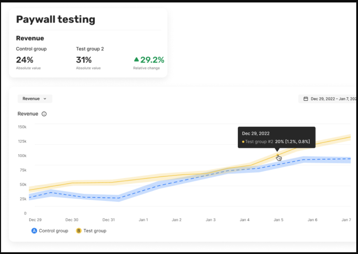This screenshot has width=358, height=254.
Task: Click the yellow dot in the tooltip
Action: tap(243, 142)
